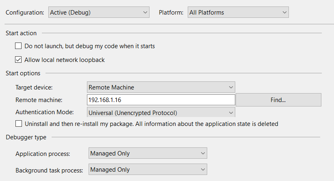
Task: Click the Find... button
Action: point(278,100)
